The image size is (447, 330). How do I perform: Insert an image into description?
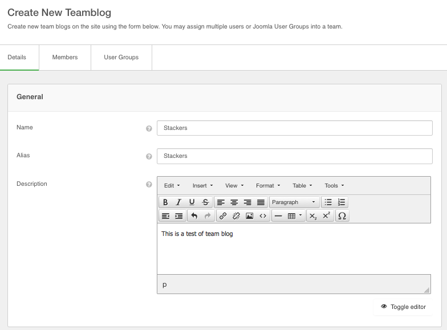click(x=250, y=215)
